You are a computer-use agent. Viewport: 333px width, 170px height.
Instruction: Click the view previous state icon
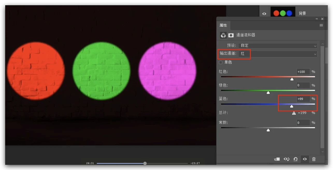point(286,159)
